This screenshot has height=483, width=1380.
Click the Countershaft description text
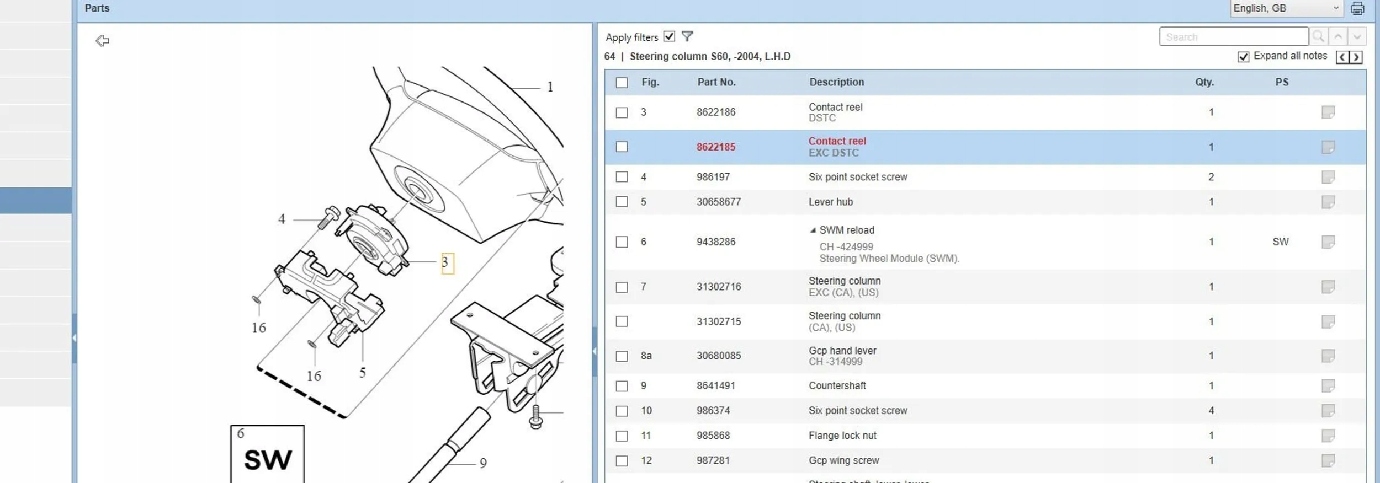pos(837,386)
